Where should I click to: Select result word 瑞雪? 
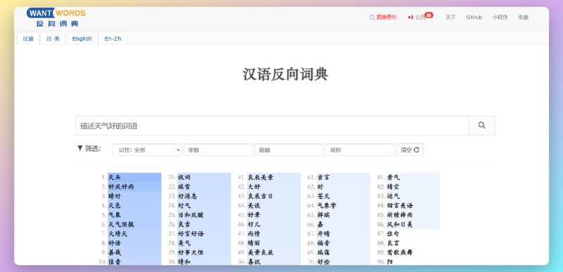pyautogui.click(x=184, y=187)
